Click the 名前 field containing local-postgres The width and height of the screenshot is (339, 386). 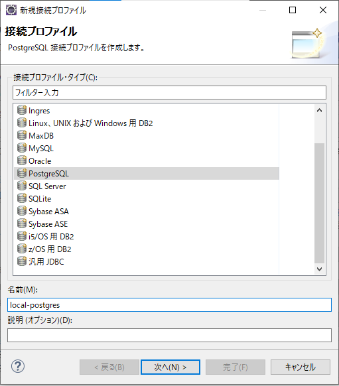169,305
